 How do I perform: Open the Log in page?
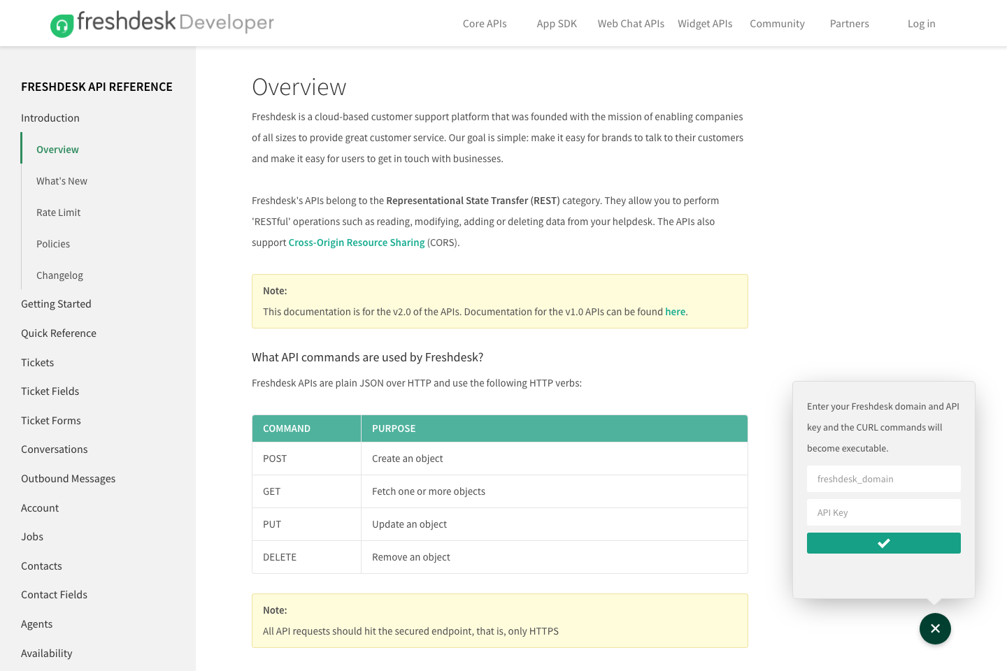(x=921, y=23)
